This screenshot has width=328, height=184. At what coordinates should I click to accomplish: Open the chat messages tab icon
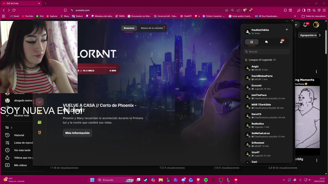point(266,42)
